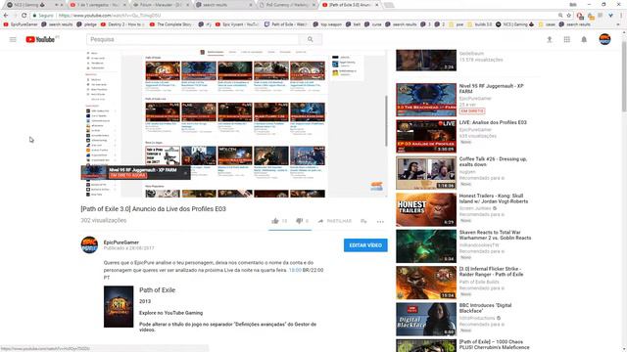Click the in-video Nível 95 RF Juggernault card
The height and width of the screenshot is (352, 627).
coord(135,172)
